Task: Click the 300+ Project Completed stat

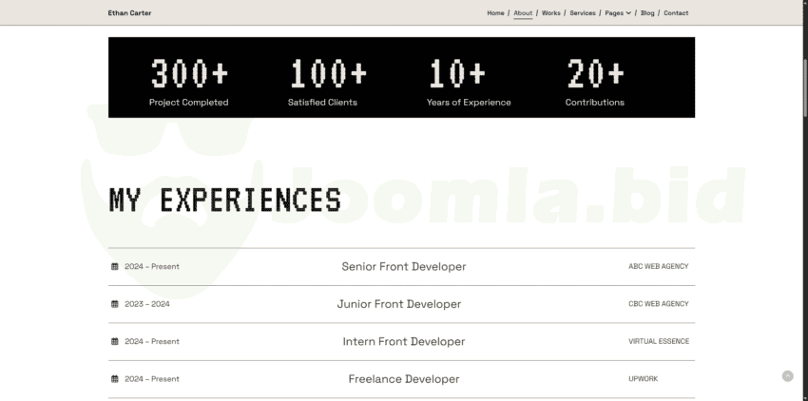Action: 189,83
